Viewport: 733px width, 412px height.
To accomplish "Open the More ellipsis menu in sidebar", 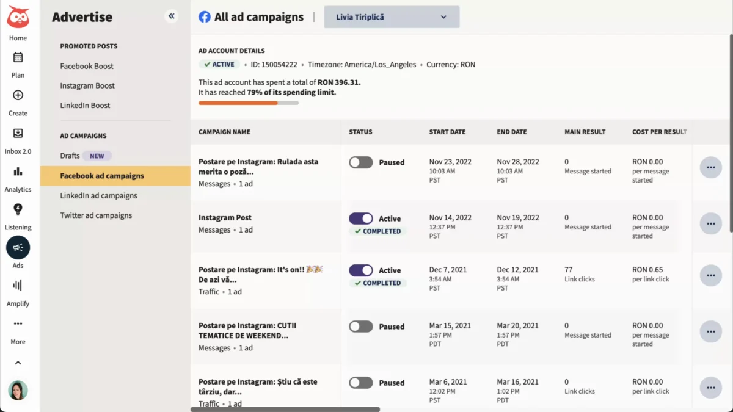I will (x=18, y=323).
